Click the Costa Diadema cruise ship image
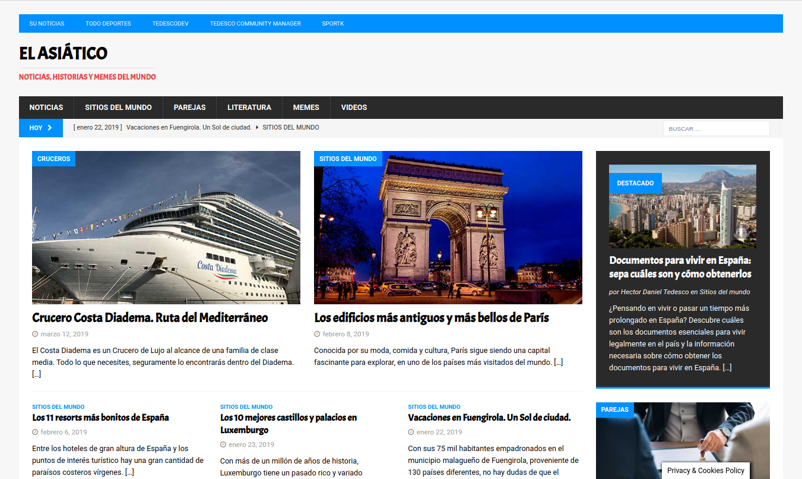This screenshot has height=479, width=802. click(166, 228)
